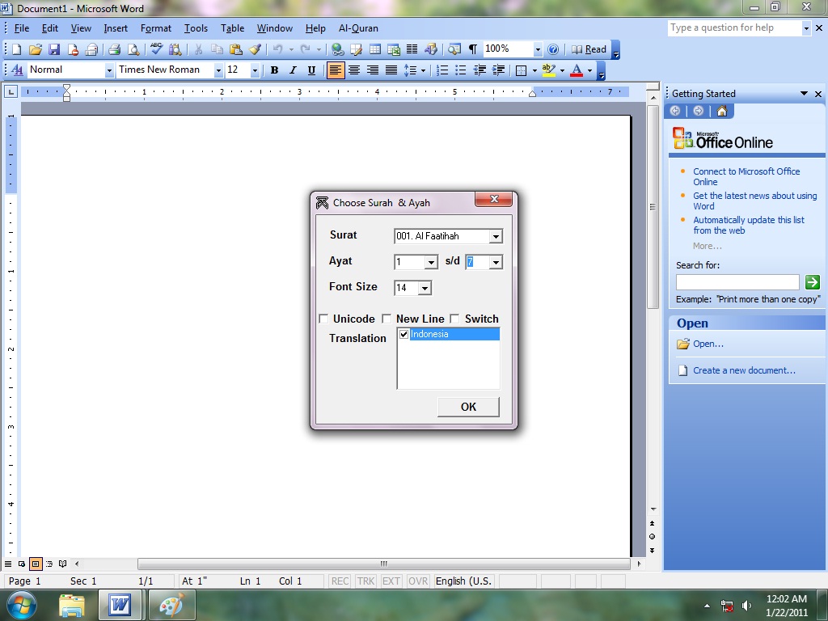Viewport: 828px width, 621px height.
Task: Run Spelling and Grammar check icon
Action: [156, 49]
